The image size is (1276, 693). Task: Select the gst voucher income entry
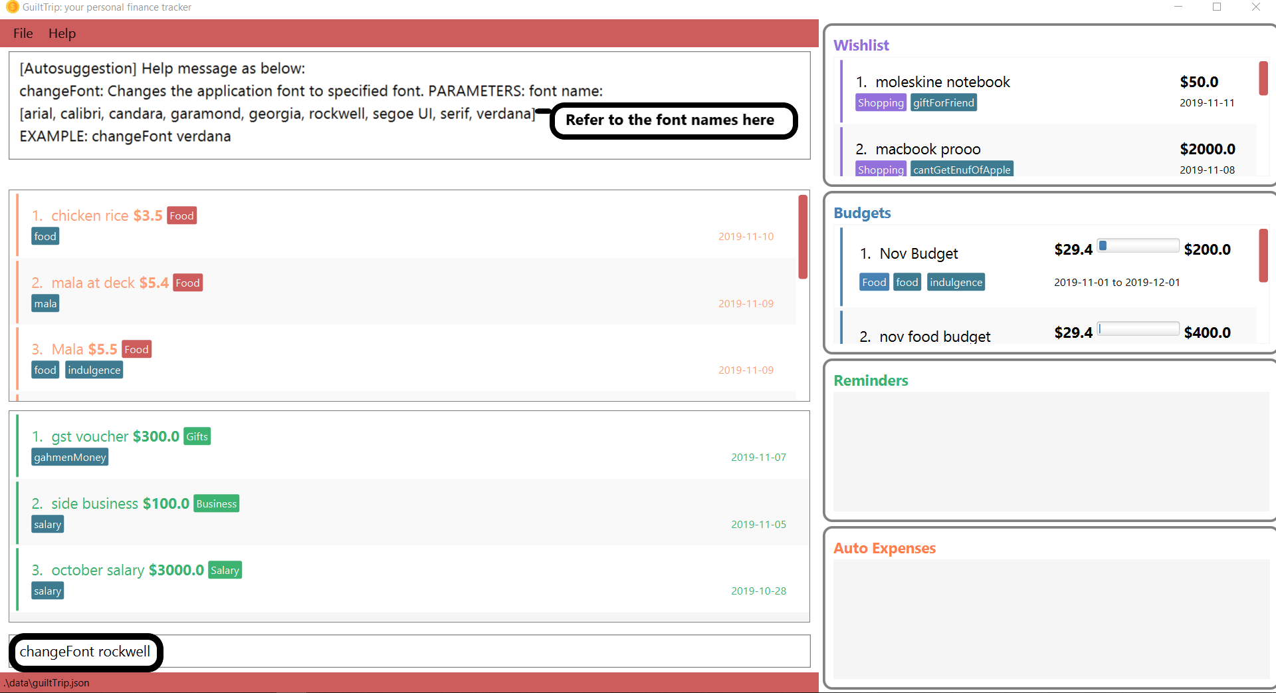coord(413,446)
